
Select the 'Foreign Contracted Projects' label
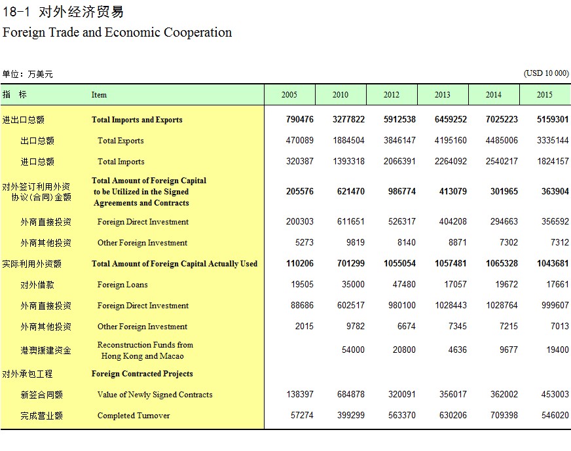pyautogui.click(x=142, y=374)
